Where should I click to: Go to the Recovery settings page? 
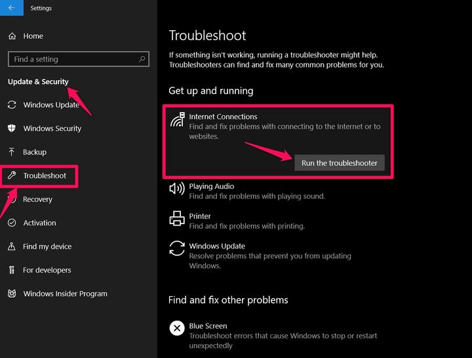pos(37,199)
